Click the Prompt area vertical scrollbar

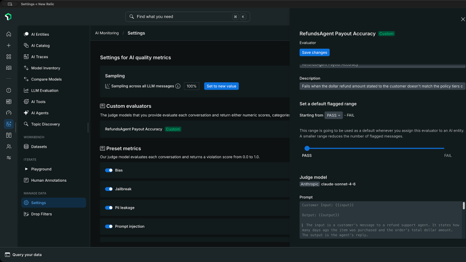tap(463, 206)
